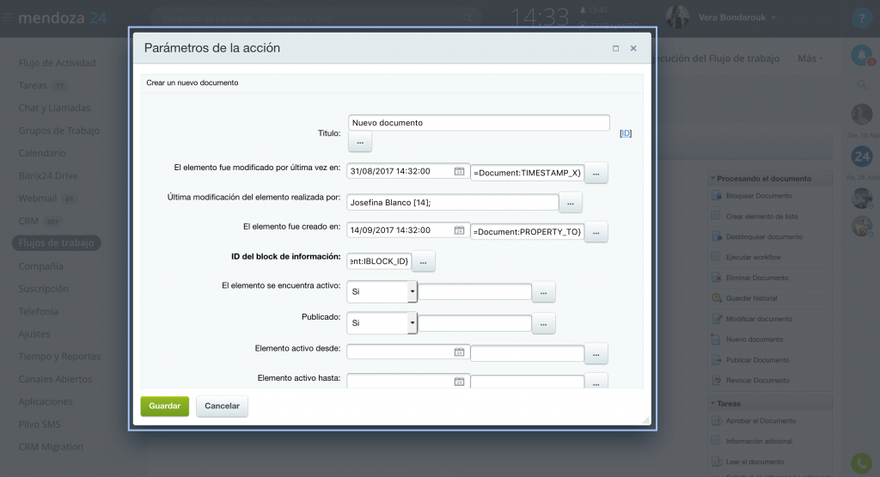Viewport: 880px width, 477px height.
Task: Open Flujo de Actividad in sidebar
Action: pos(57,63)
